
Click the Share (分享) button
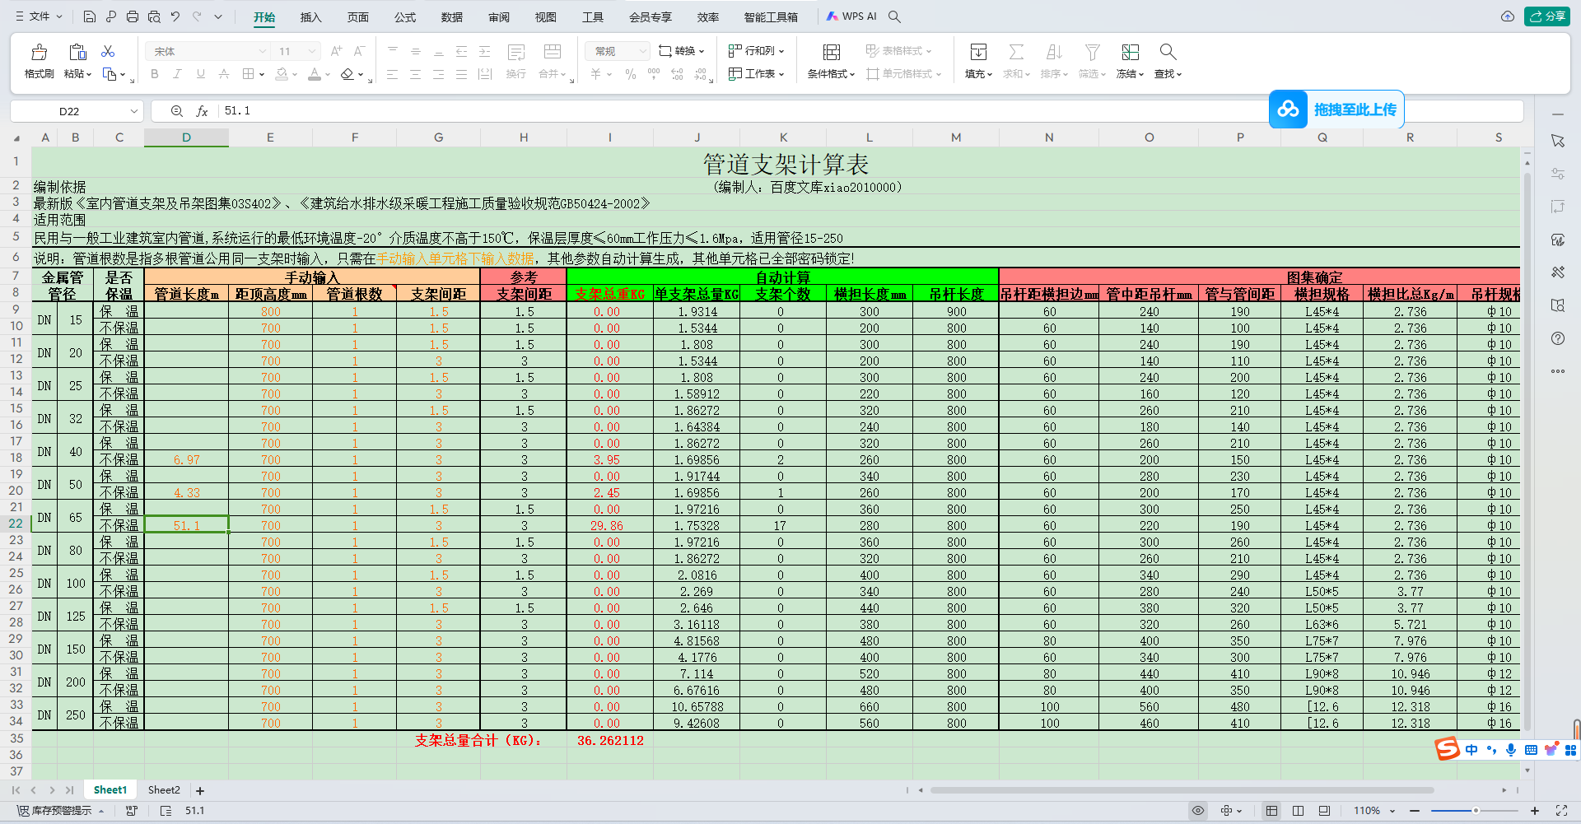[1547, 16]
